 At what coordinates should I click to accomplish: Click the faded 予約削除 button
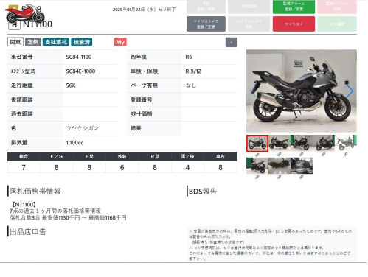point(249,7)
